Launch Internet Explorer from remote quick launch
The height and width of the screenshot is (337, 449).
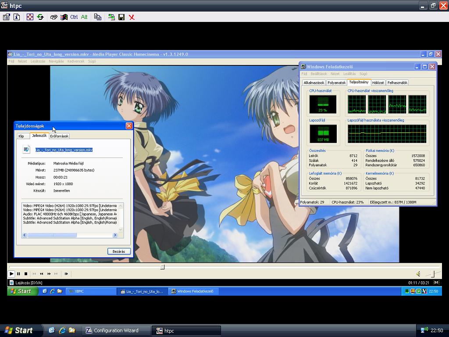tap(53, 291)
